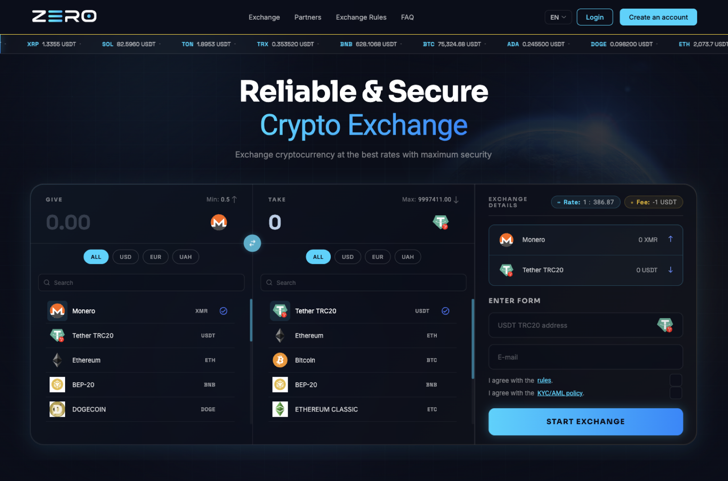The width and height of the screenshot is (728, 481).
Task: Focus the E-mail field
Action: tap(586, 357)
